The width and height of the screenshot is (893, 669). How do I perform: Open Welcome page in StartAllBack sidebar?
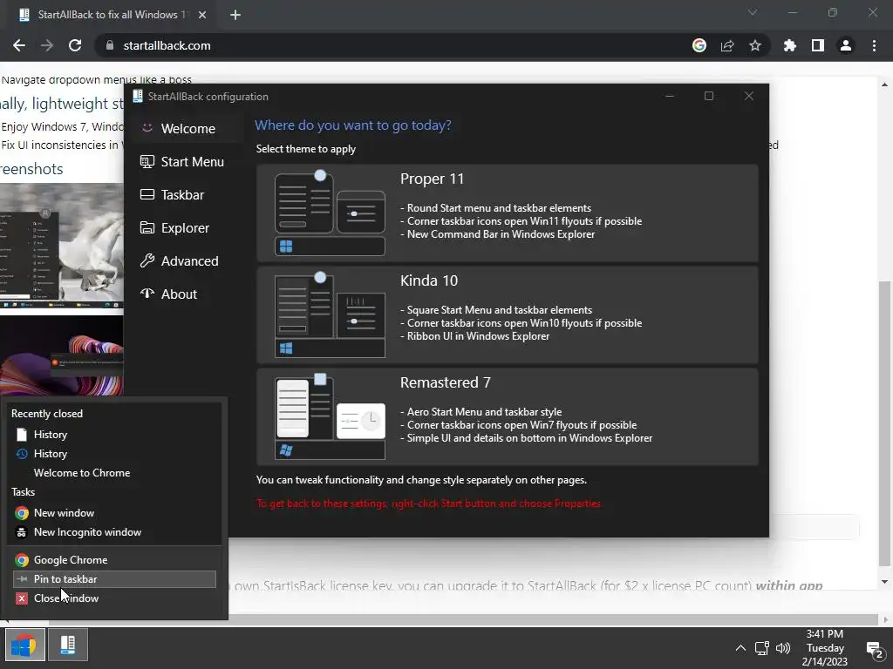click(187, 129)
